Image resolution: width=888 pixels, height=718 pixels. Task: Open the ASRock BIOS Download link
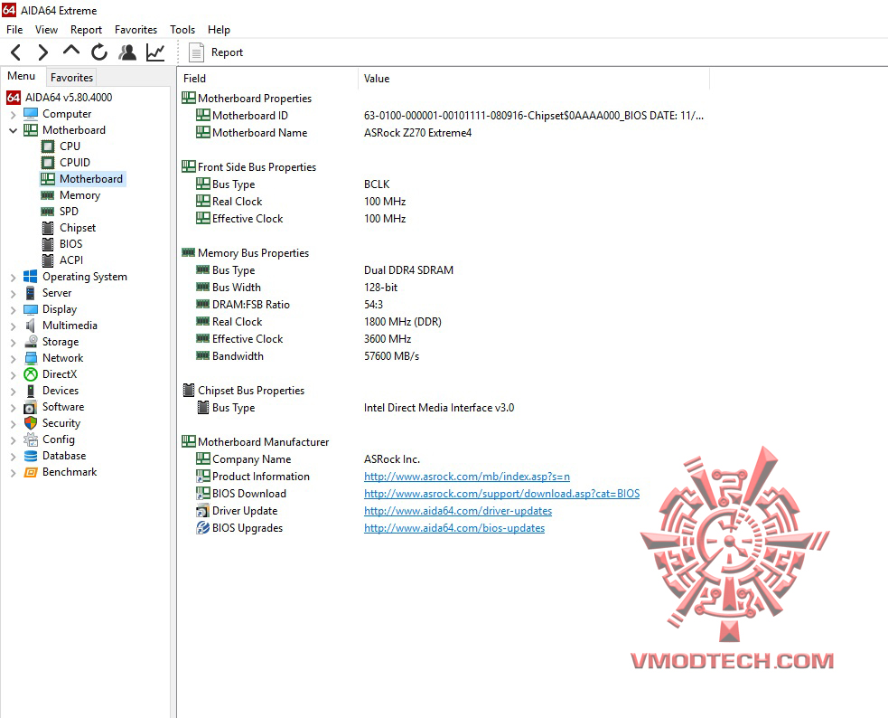(501, 494)
